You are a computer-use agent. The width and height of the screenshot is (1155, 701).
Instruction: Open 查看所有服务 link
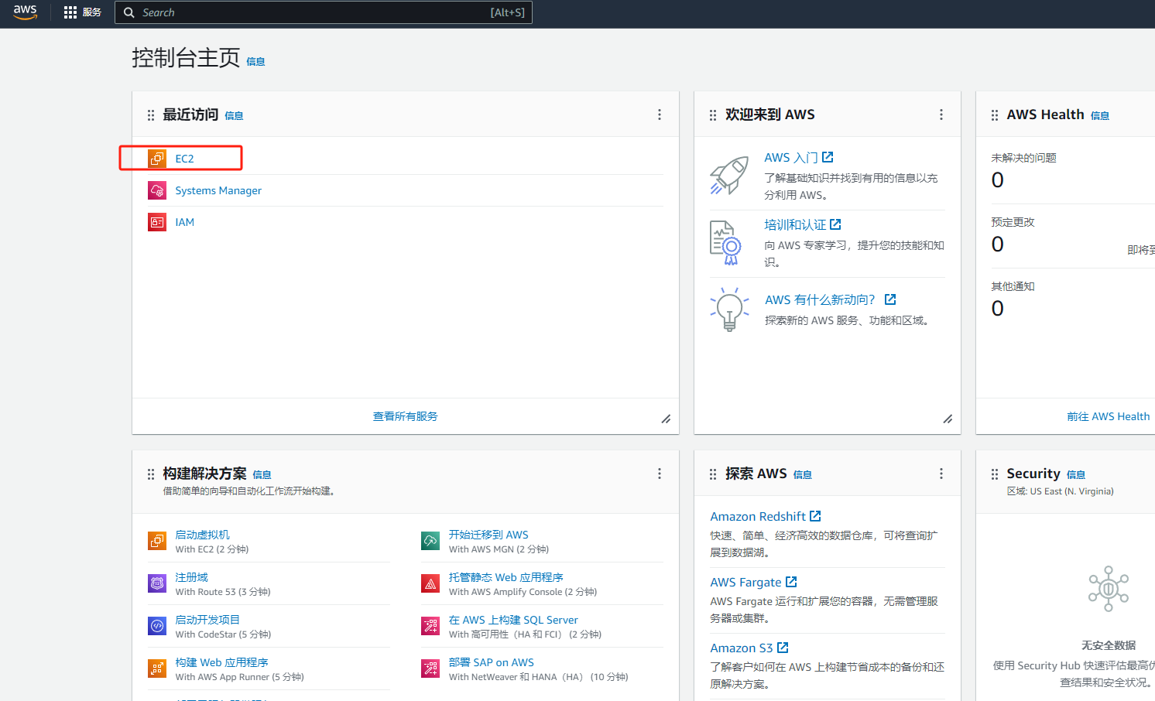click(406, 416)
